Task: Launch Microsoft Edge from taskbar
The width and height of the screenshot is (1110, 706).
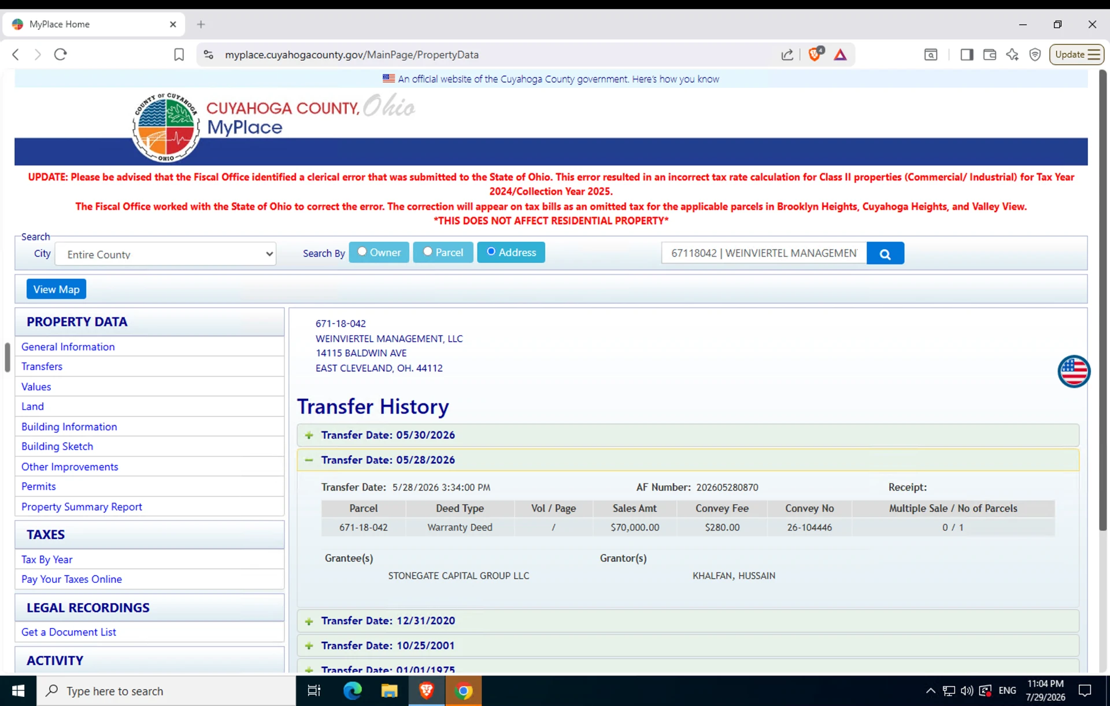Action: tap(352, 690)
